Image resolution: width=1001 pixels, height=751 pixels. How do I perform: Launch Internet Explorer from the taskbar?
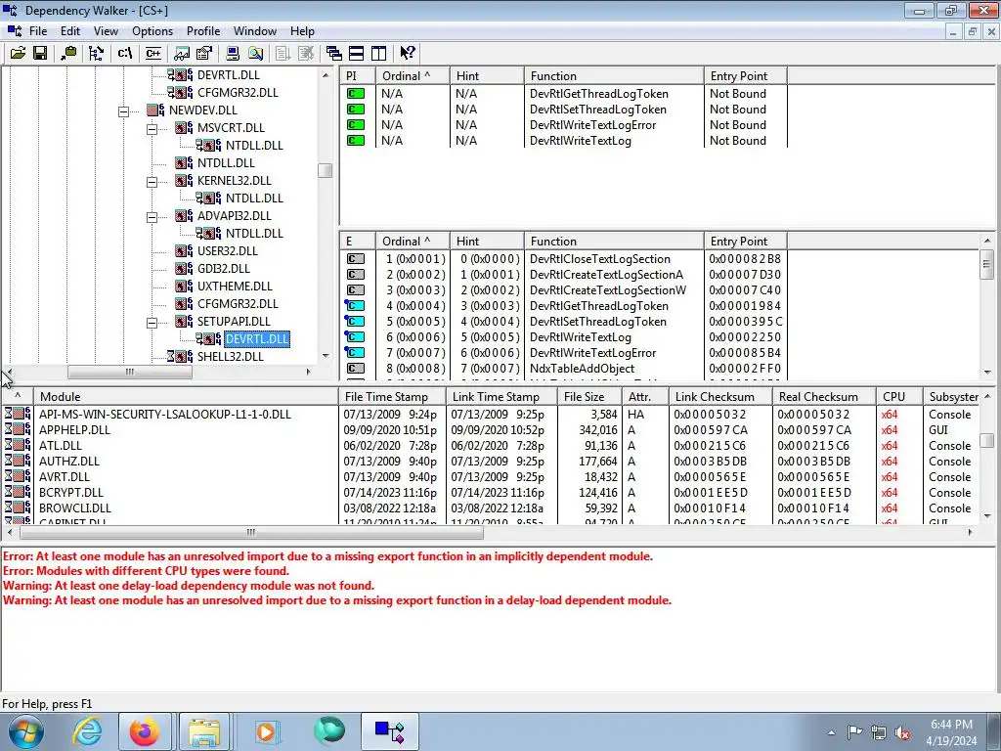pos(86,731)
